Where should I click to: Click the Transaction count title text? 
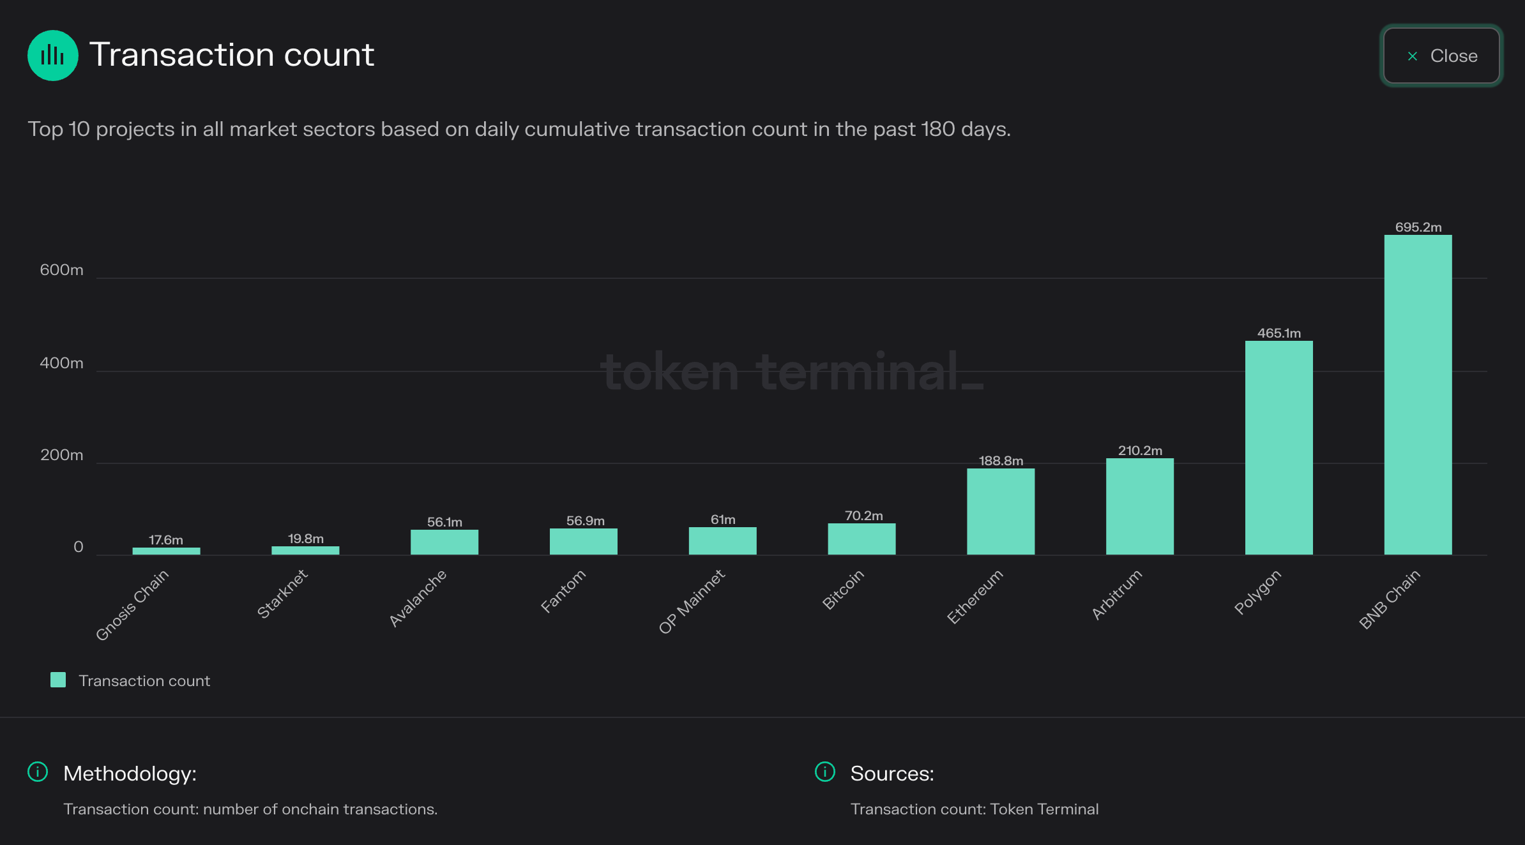(x=231, y=55)
